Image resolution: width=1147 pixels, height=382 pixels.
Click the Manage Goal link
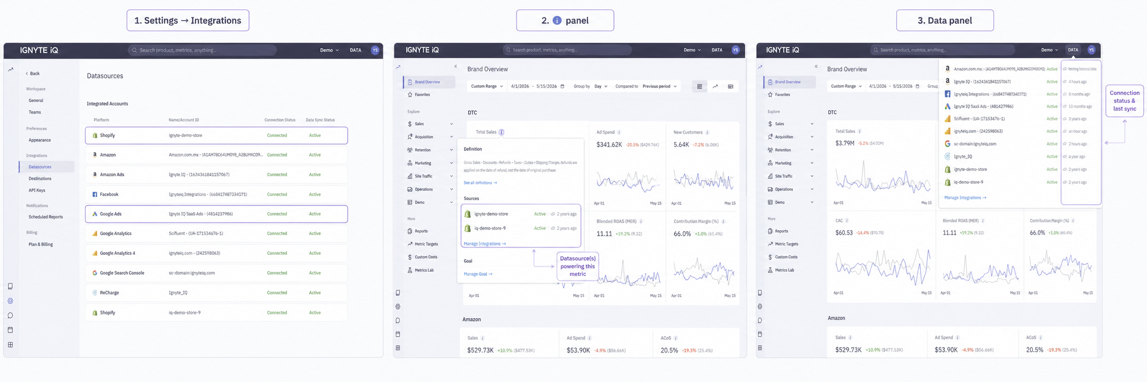477,274
